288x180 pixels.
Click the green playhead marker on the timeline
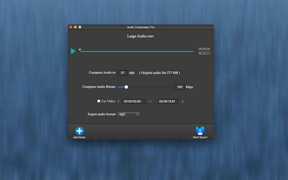pyautogui.click(x=80, y=49)
